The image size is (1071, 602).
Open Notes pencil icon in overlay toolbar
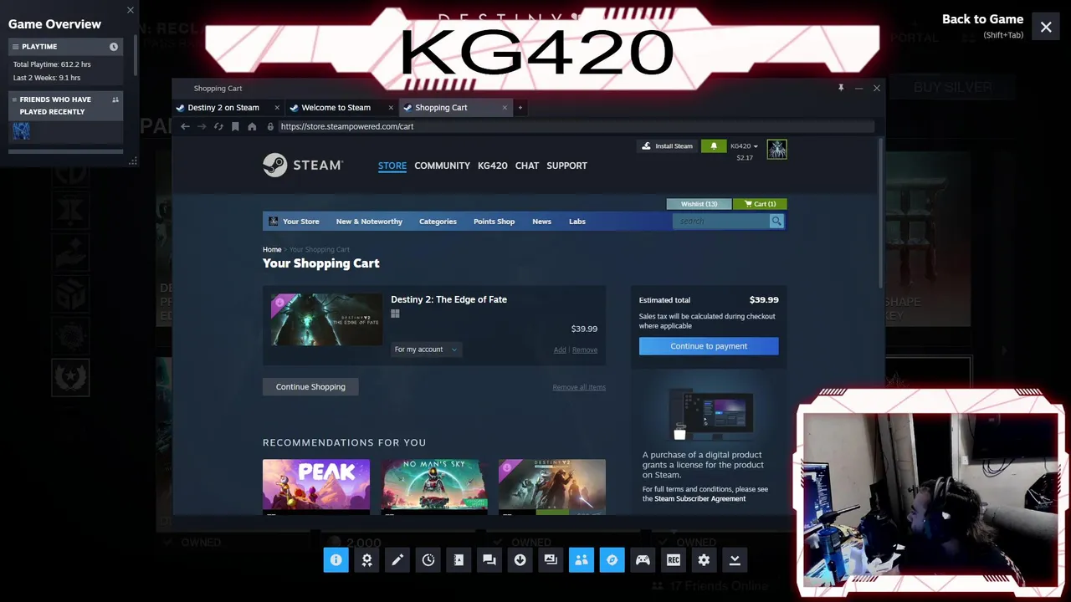(x=397, y=560)
